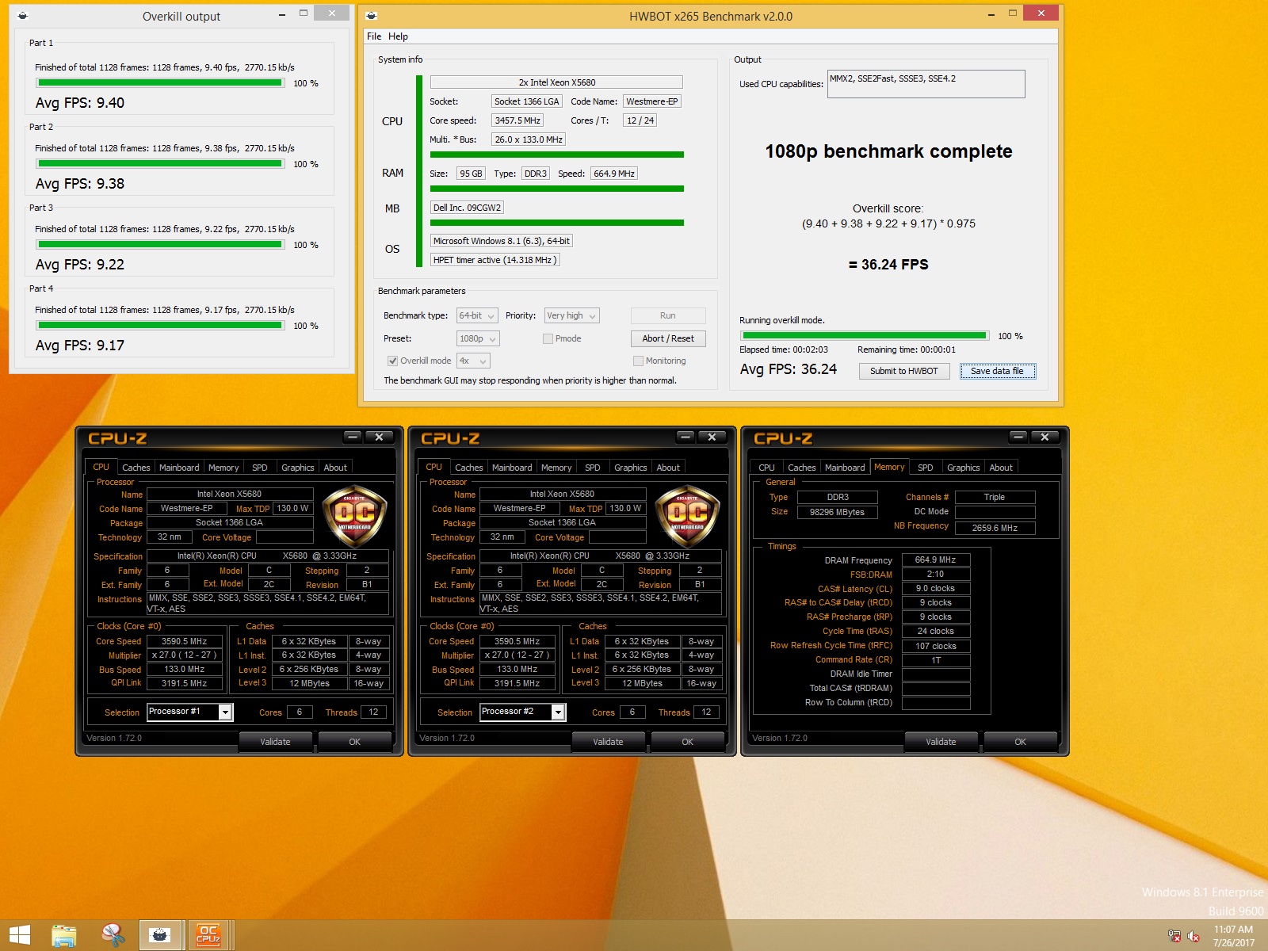Open Overkill 4x multiplier dropdown

coord(473,361)
